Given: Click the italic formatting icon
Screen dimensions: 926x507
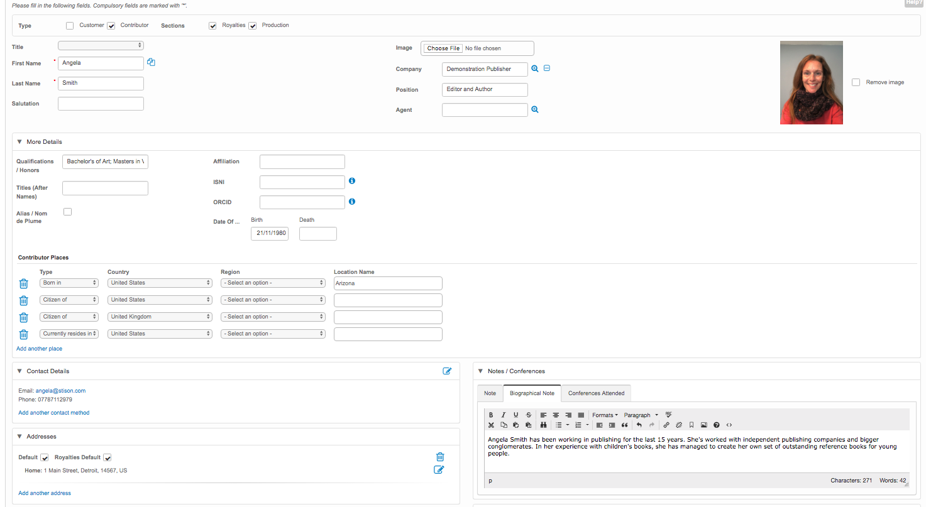Looking at the screenshot, I should tap(503, 415).
